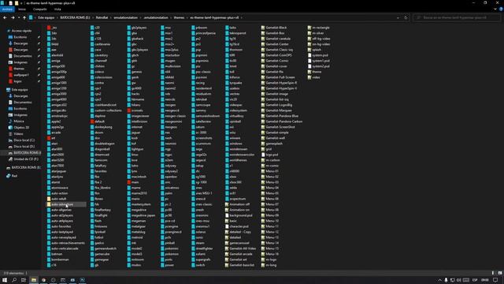This screenshot has width=504, height=284.
Task: Select the 'background.psd' file icon
Action: [228, 215]
